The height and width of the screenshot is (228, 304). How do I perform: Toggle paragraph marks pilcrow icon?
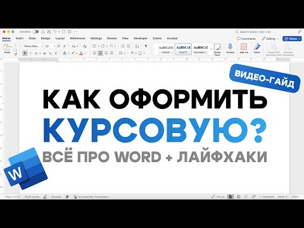146,46
